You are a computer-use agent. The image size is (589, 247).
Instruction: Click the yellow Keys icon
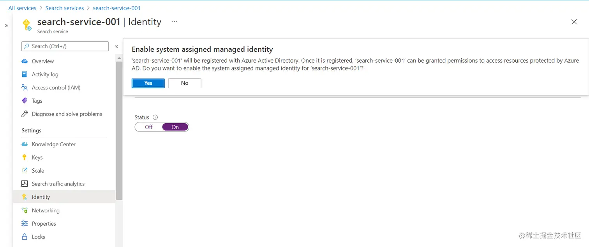(x=25, y=158)
